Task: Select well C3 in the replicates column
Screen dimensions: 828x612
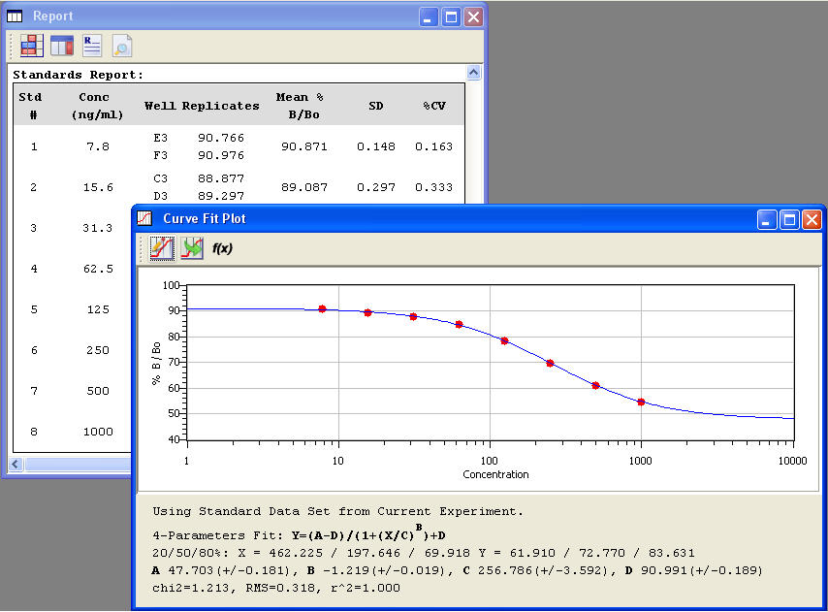Action: point(161,179)
